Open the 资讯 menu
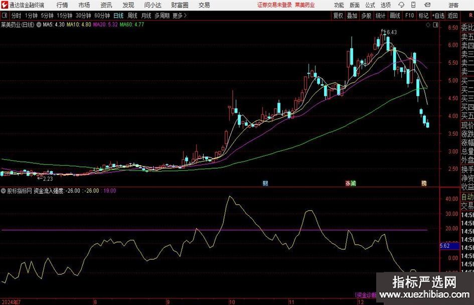474x305 pixels. [106, 5]
